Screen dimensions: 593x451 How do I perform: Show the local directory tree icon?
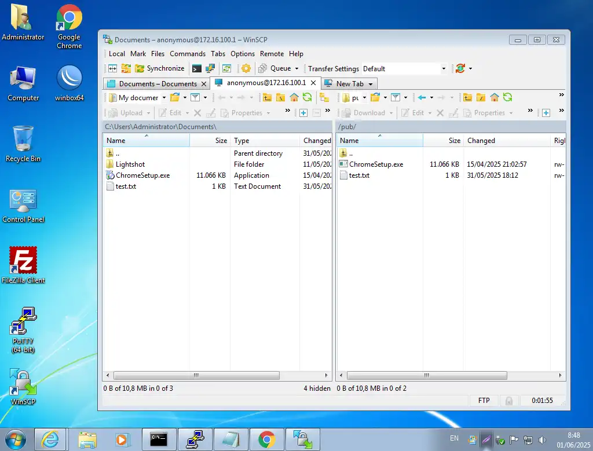pos(324,97)
